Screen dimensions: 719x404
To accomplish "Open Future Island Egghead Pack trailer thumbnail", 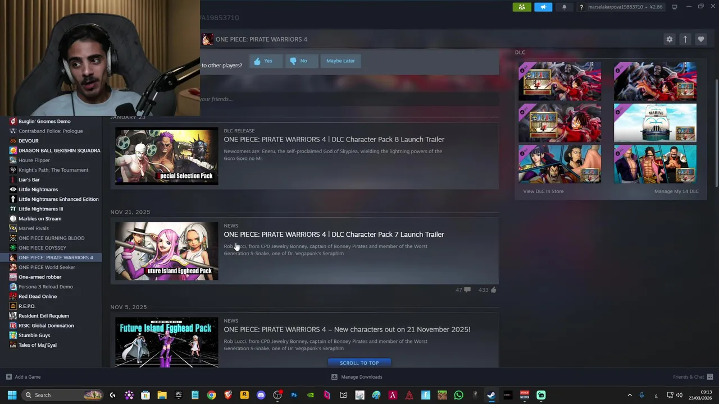I will 167,251.
